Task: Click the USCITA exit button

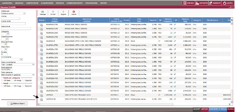Action: (228, 3)
